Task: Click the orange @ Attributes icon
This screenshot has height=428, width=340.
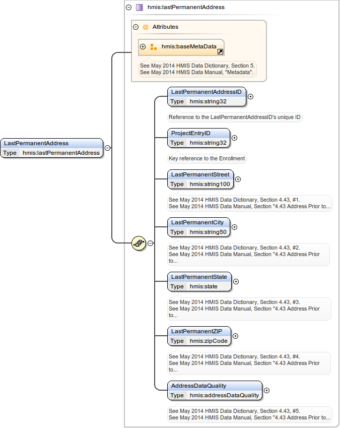Action: (146, 27)
